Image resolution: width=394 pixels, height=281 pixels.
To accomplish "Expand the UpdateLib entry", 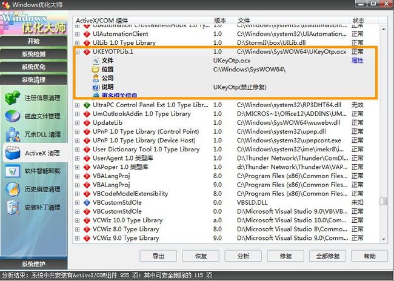I will pyautogui.click(x=78, y=123).
